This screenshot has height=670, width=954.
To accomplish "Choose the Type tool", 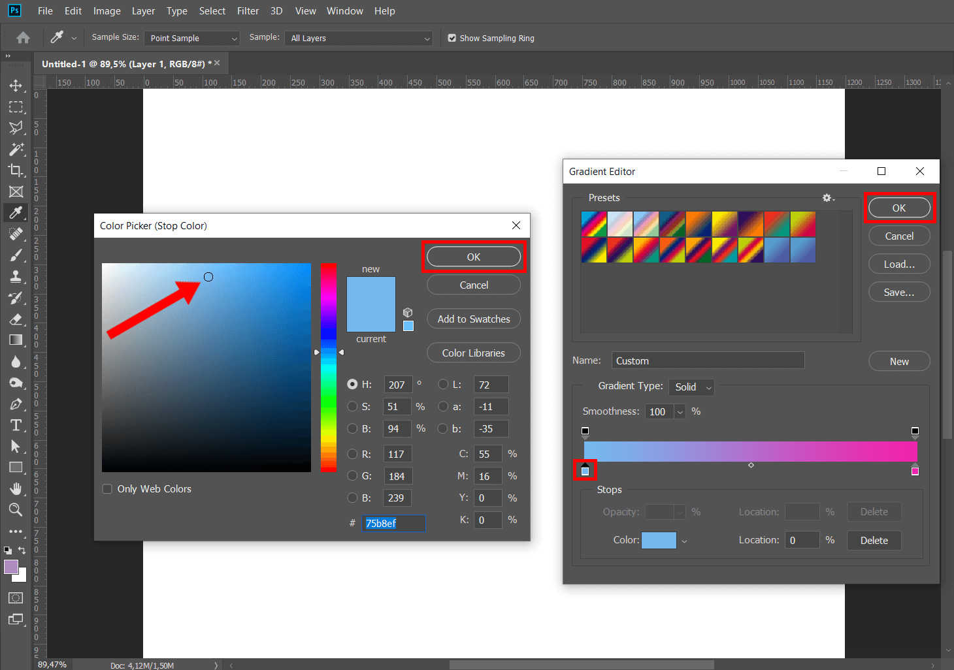I will pyautogui.click(x=16, y=424).
